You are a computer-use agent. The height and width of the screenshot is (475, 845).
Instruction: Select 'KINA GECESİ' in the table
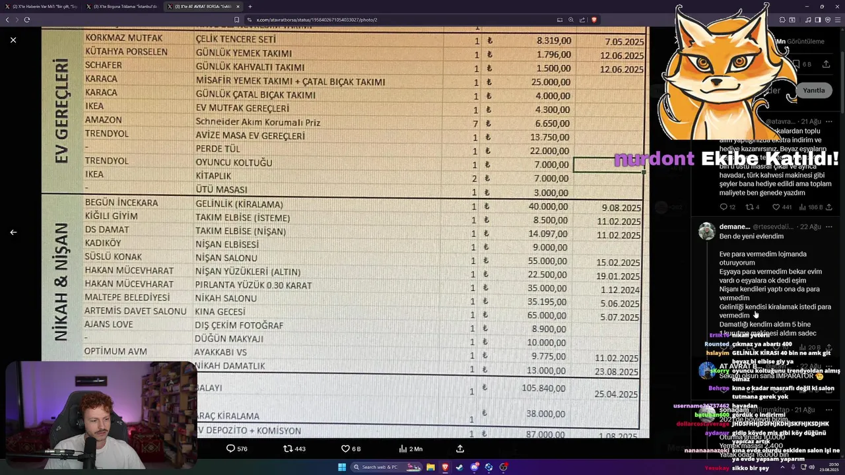coord(220,311)
